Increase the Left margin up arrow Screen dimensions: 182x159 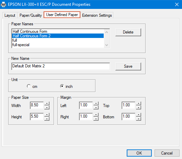96,103
